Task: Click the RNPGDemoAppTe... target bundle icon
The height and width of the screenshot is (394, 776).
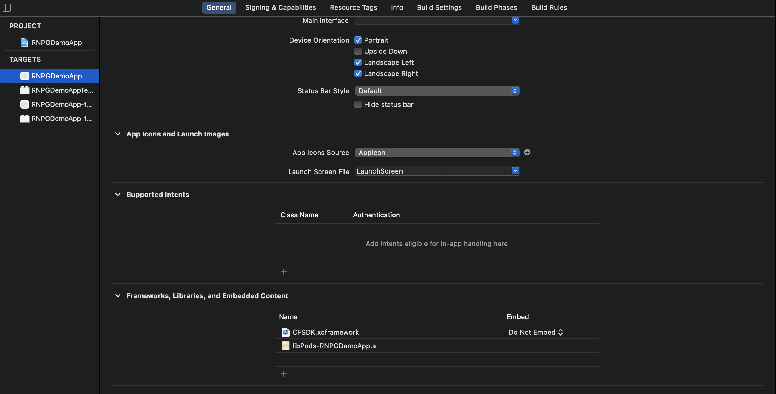Action: pos(25,90)
